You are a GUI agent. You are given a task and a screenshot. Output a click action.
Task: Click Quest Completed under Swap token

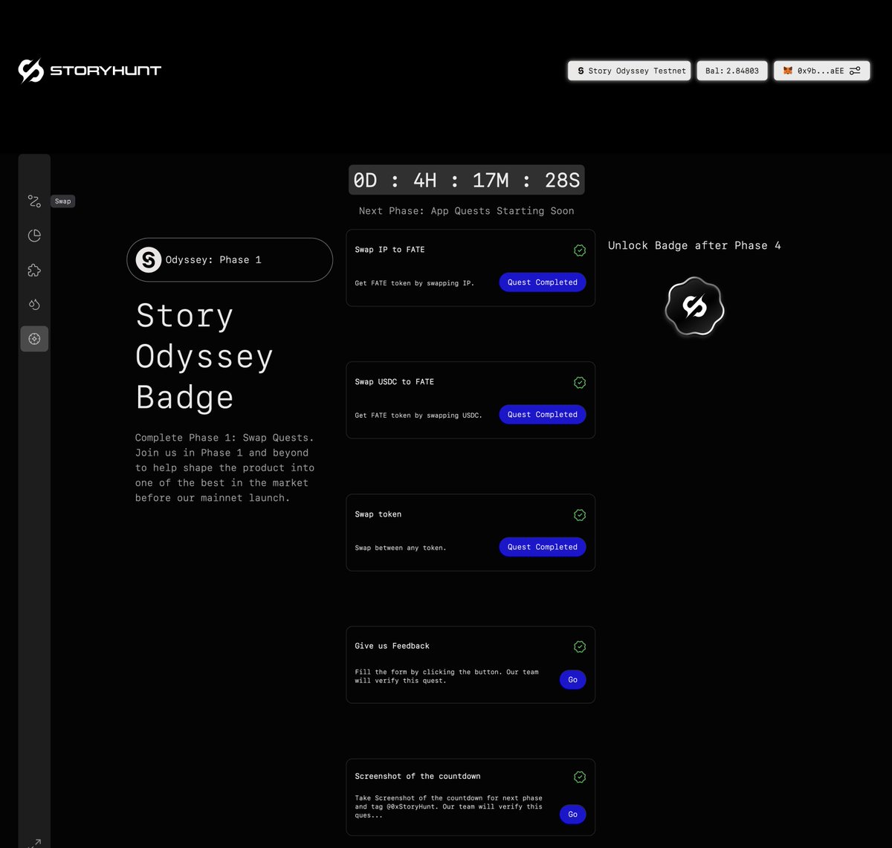point(543,547)
